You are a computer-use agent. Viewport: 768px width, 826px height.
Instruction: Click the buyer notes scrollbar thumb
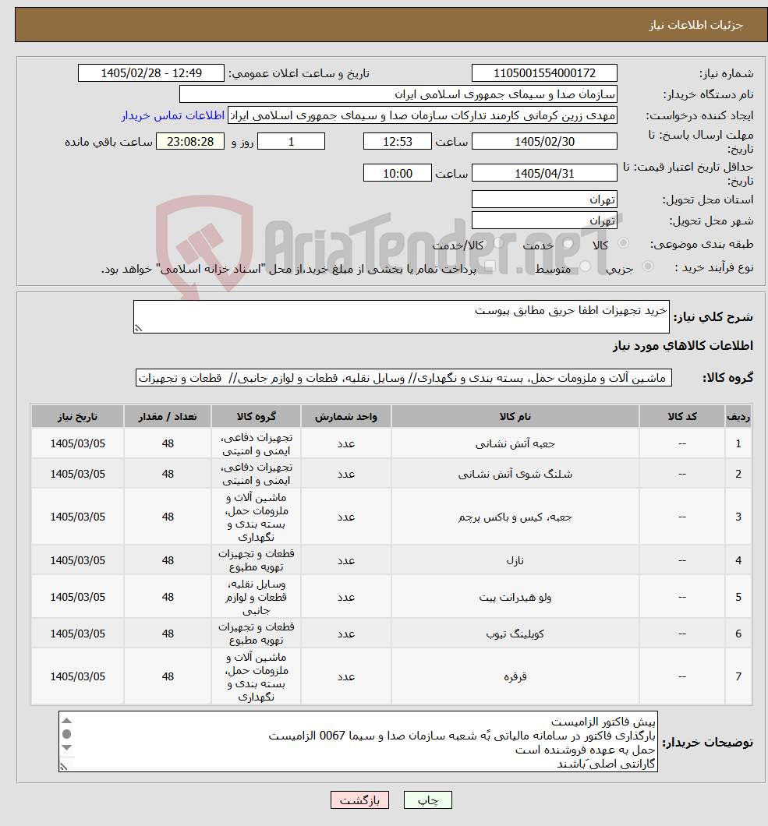tap(66, 734)
